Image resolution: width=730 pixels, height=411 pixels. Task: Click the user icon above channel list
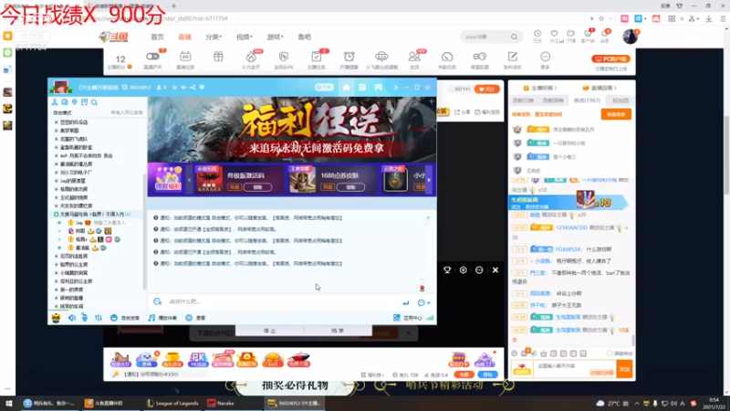click(55, 102)
